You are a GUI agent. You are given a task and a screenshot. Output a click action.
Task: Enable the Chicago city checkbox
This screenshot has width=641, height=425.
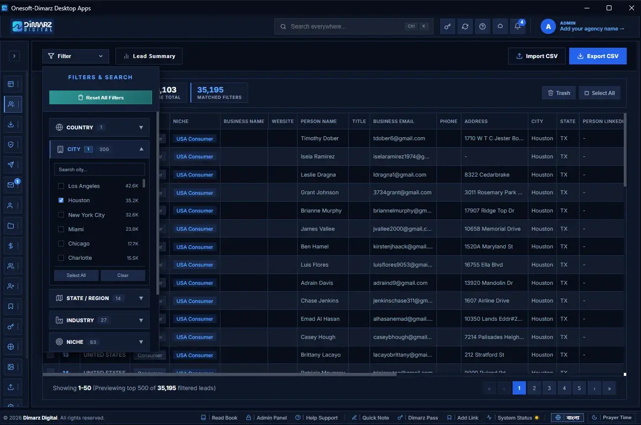pos(61,243)
